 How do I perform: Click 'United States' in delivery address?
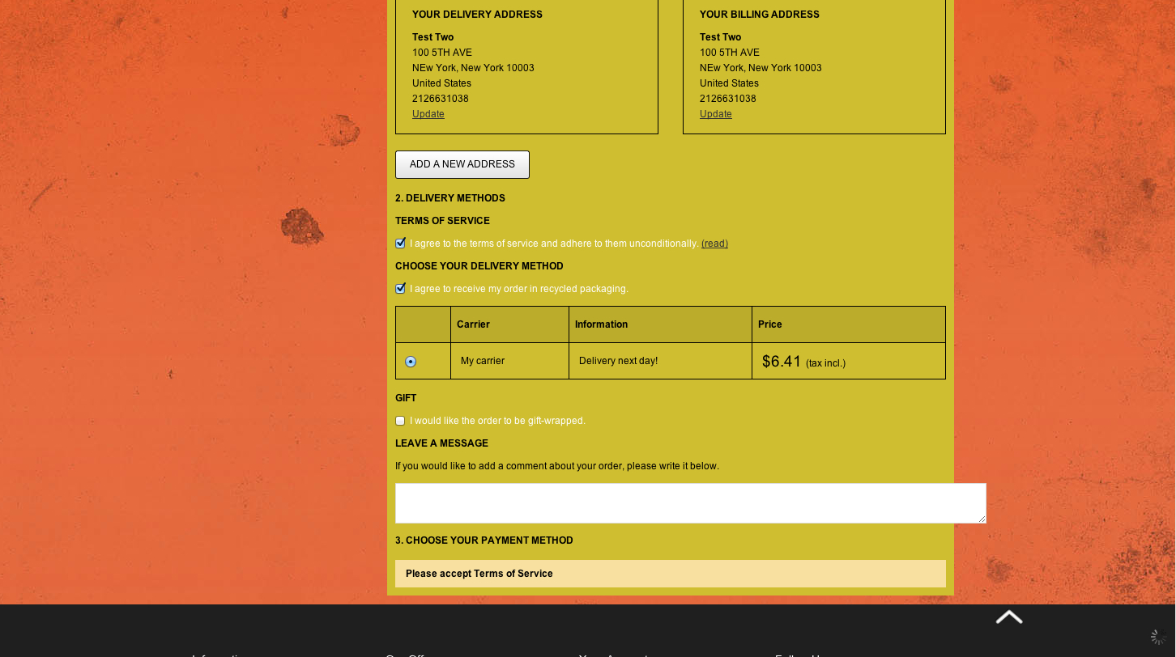click(442, 83)
